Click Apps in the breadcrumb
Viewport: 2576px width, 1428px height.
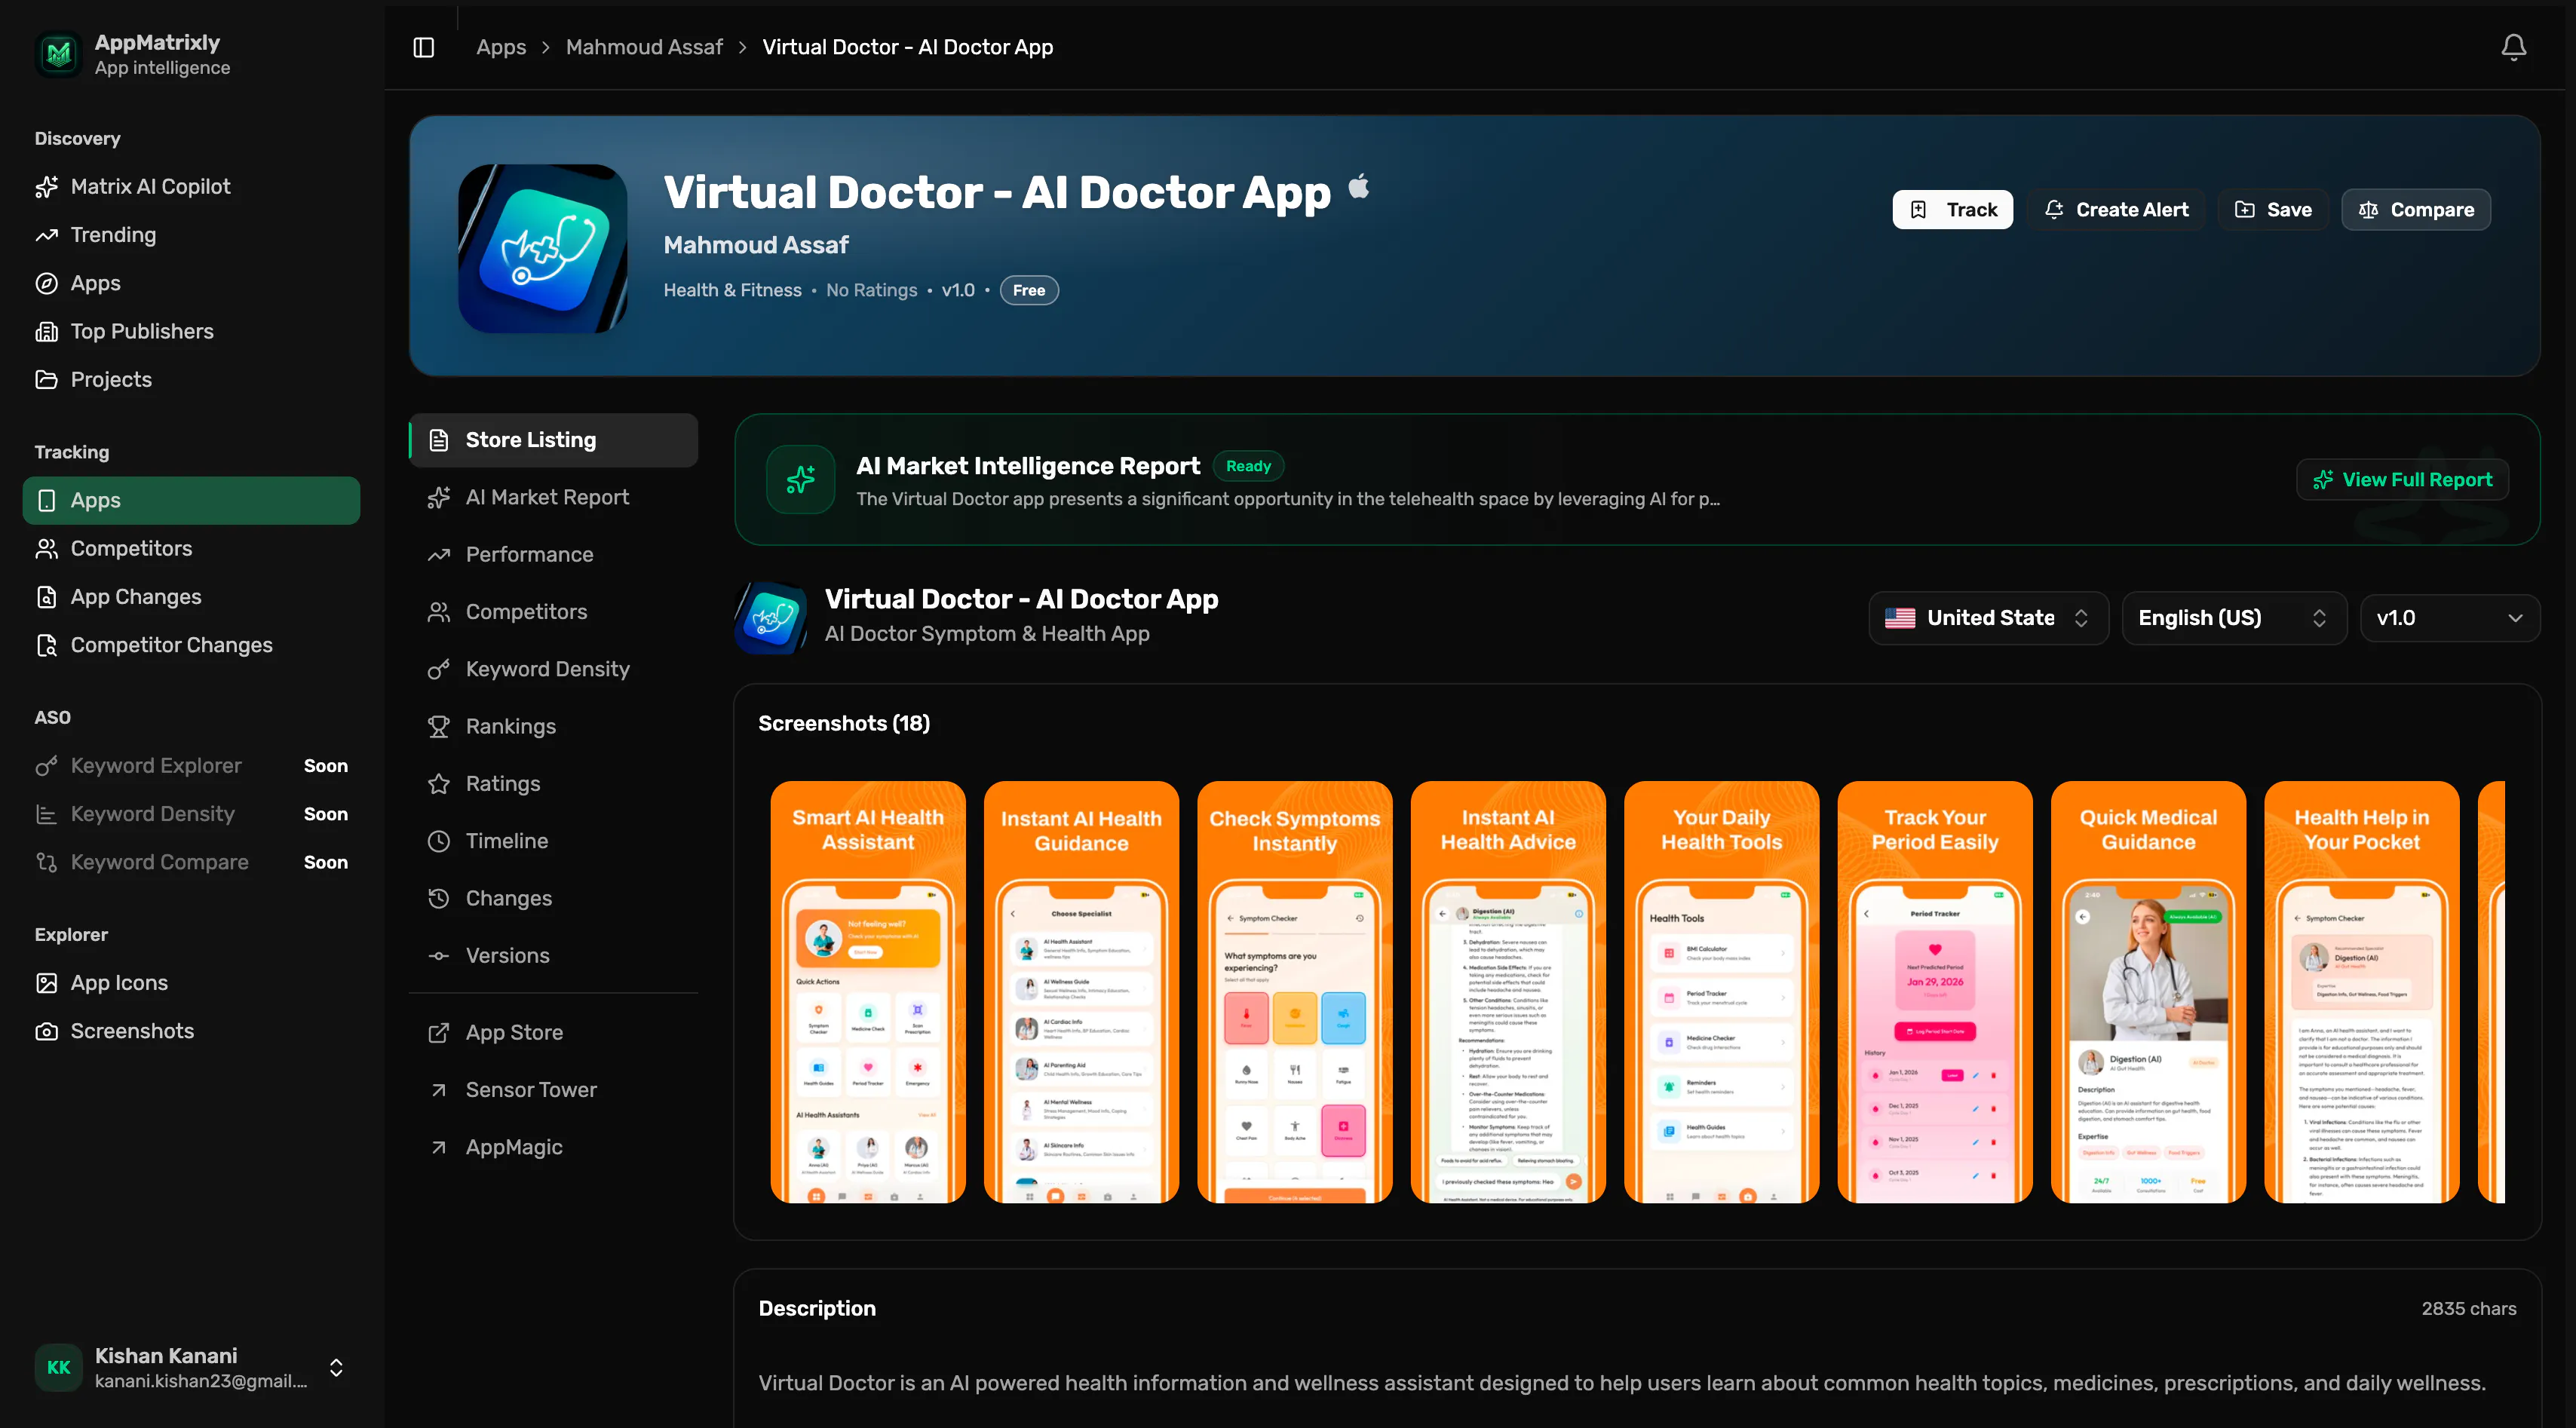coord(501,47)
